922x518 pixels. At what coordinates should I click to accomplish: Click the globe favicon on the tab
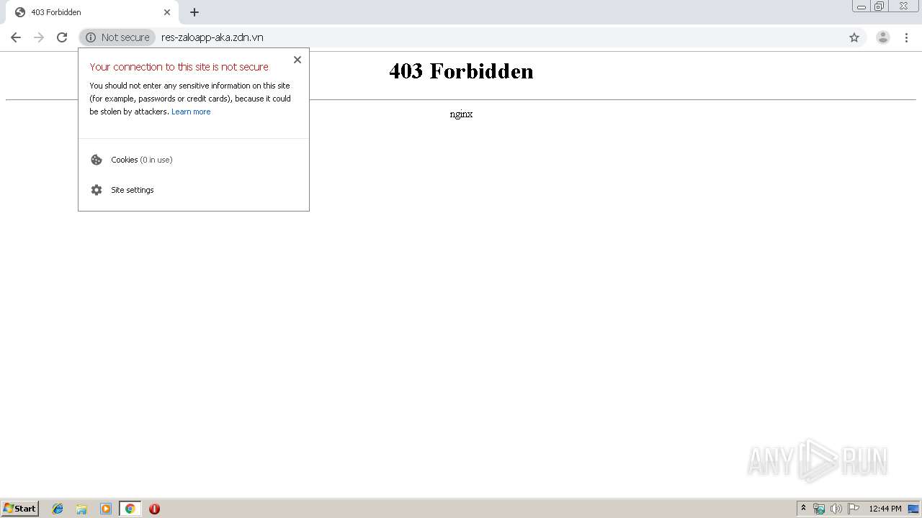pos(20,12)
